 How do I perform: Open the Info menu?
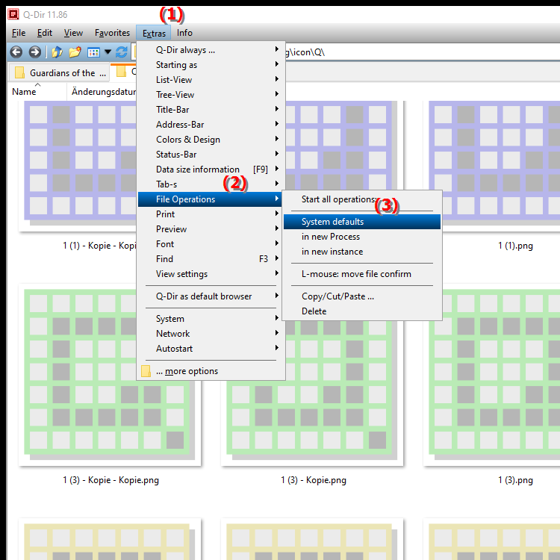pos(184,33)
